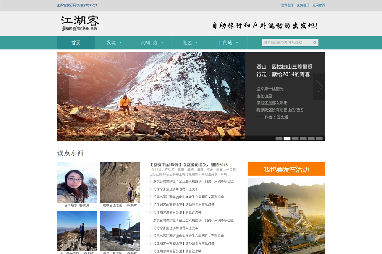Click the 免费注册 link
The width and height of the screenshot is (382, 254).
click(303, 5)
